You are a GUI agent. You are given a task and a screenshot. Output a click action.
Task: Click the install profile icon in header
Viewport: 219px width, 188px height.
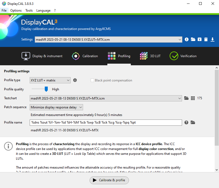200,39
